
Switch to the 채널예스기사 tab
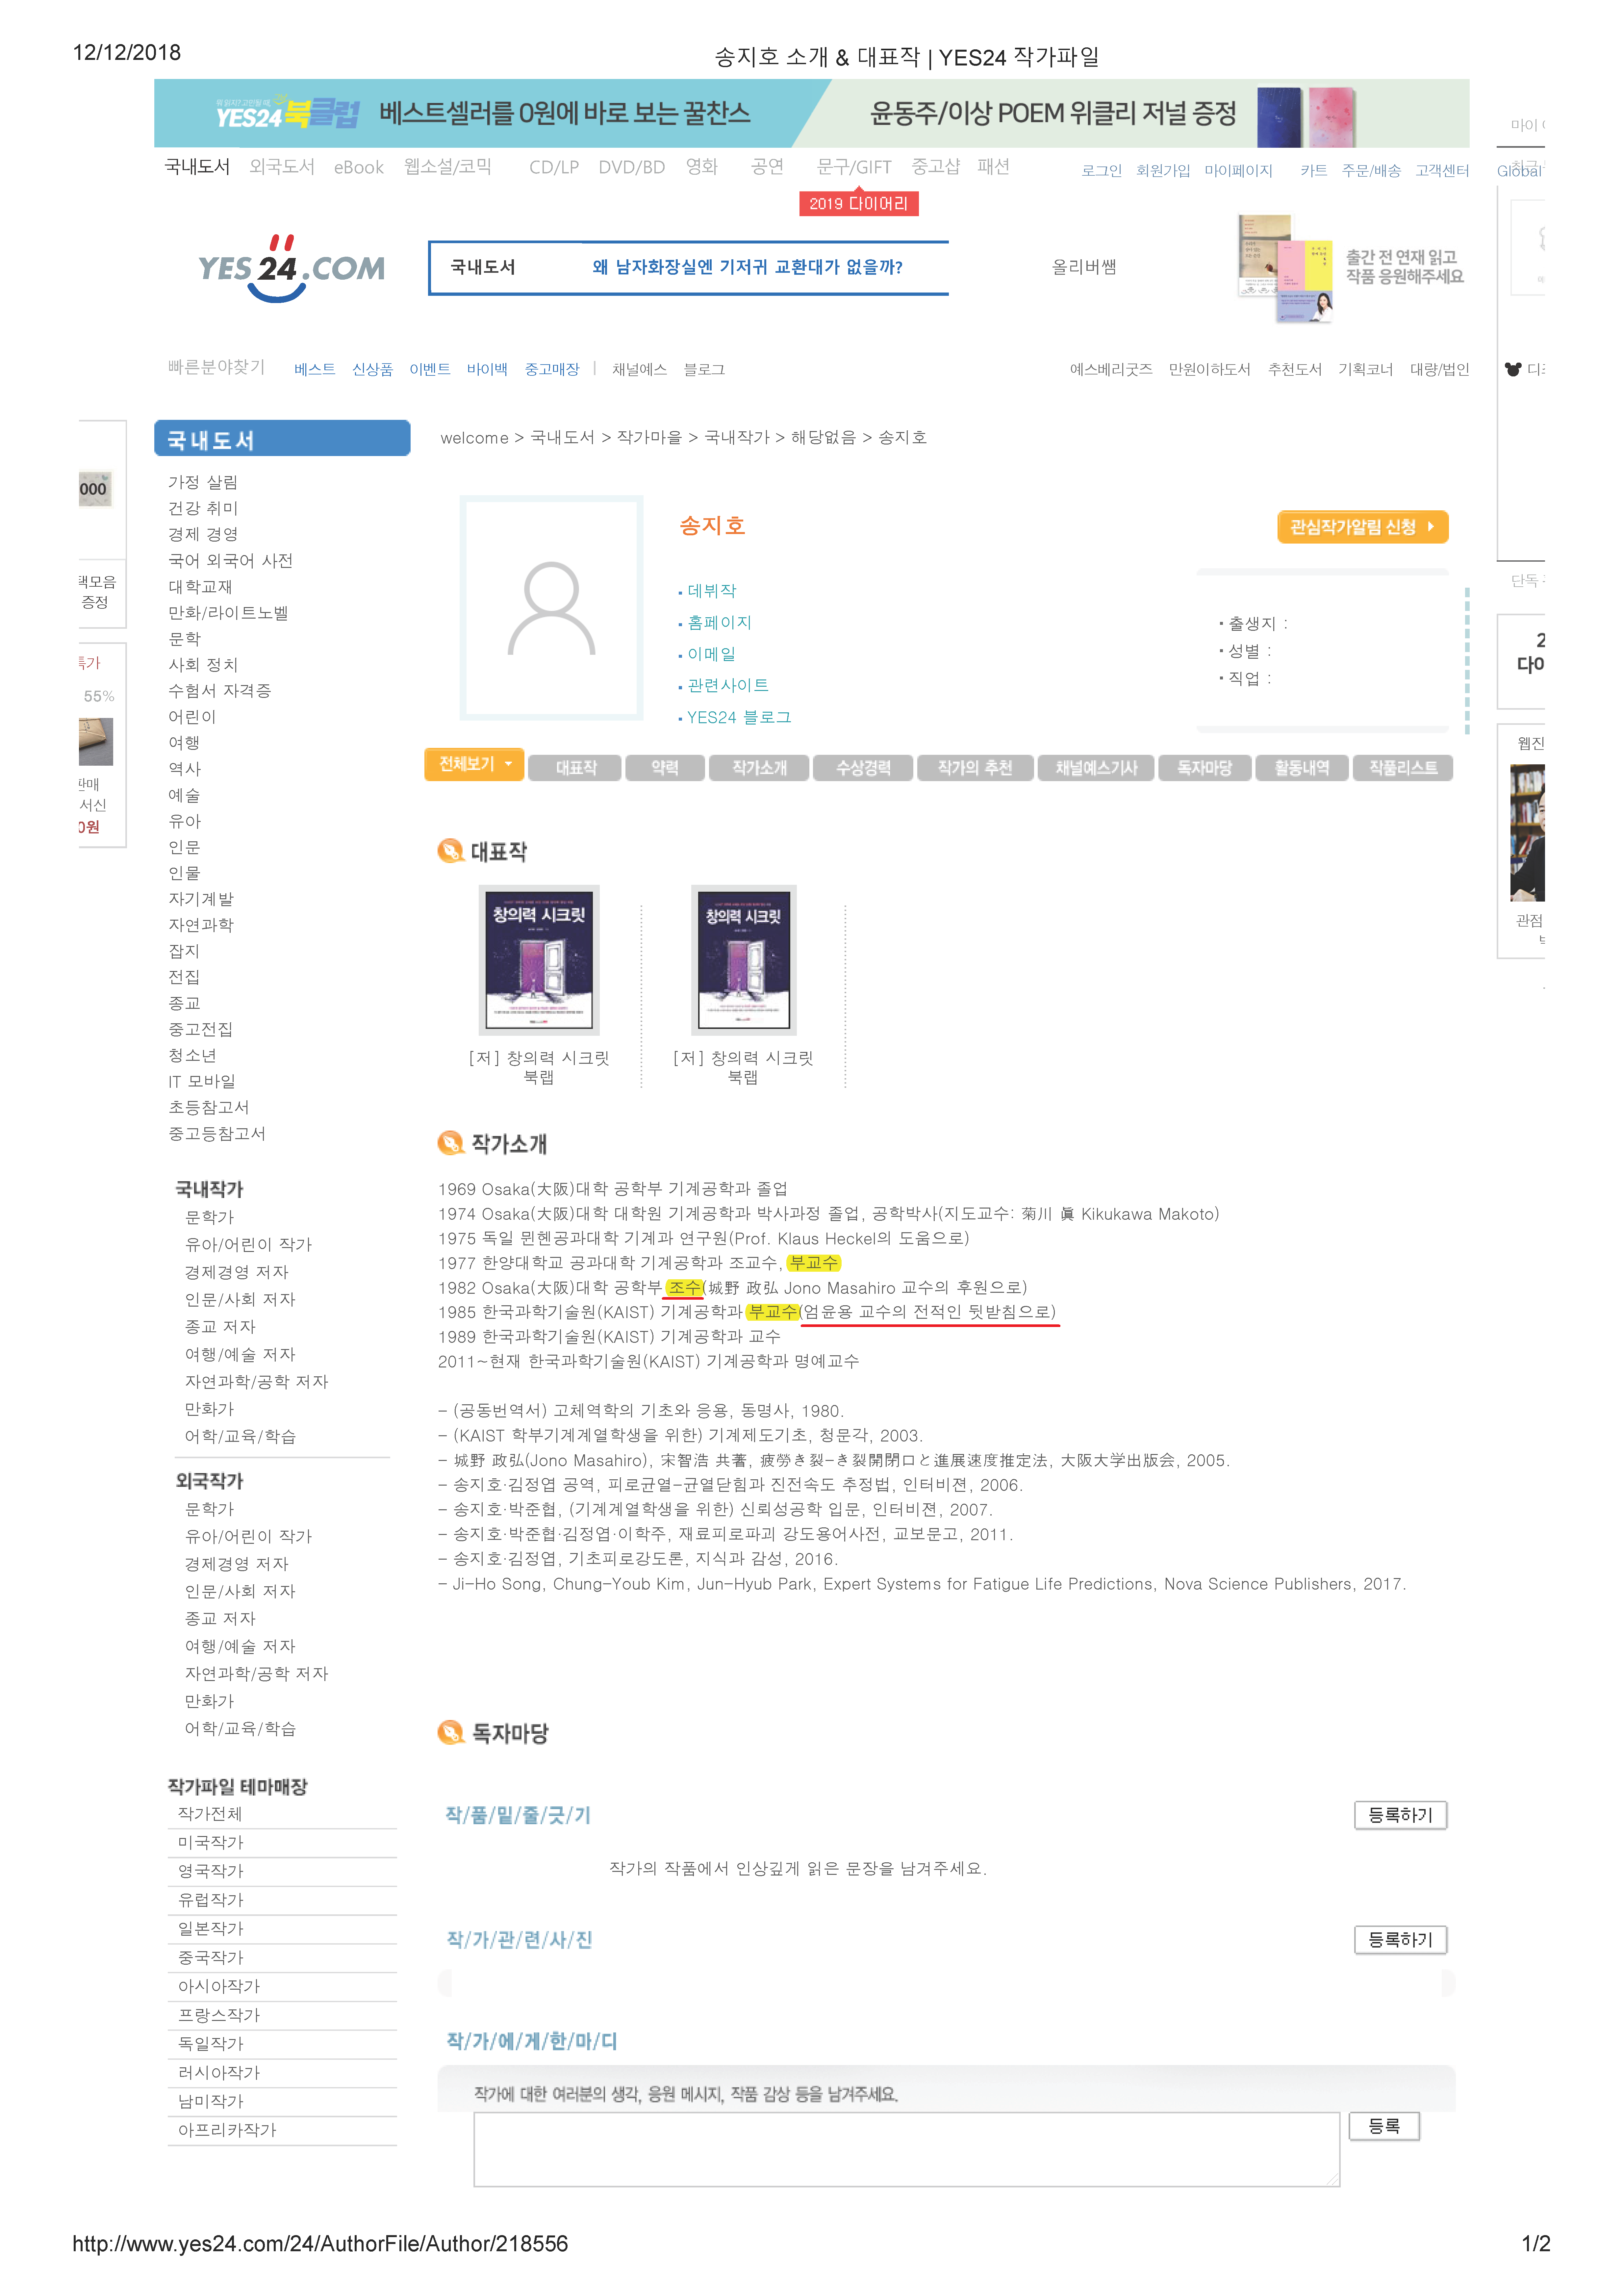(1096, 768)
